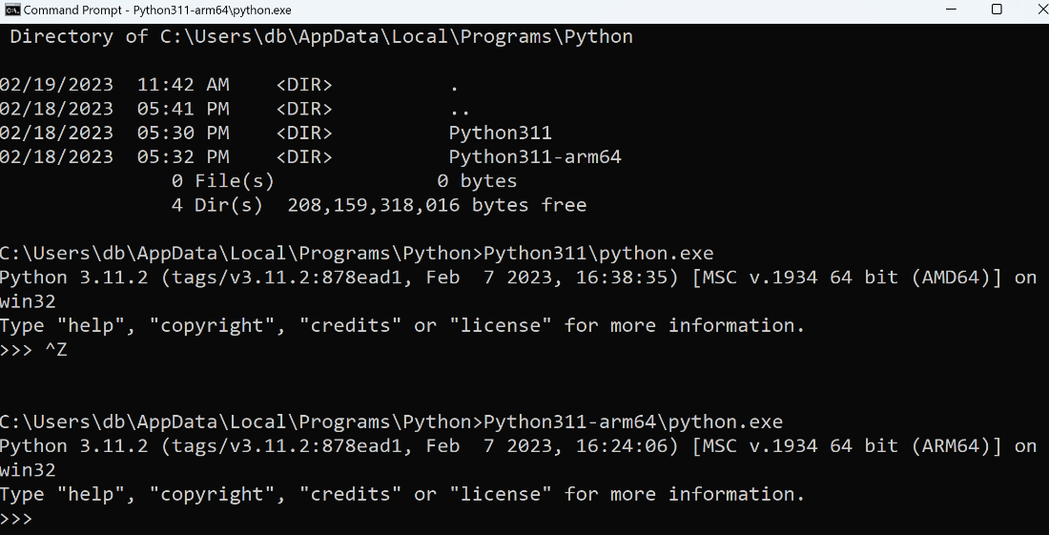Click the typed Python311\python.exe command

[599, 253]
